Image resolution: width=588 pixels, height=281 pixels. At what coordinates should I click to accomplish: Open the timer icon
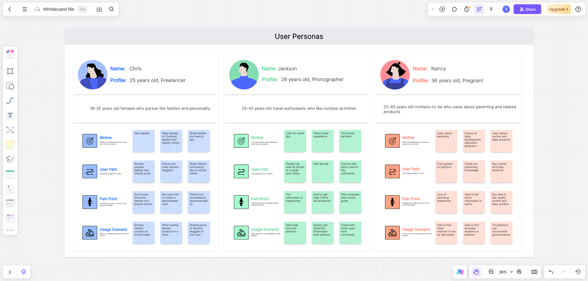[x=467, y=9]
